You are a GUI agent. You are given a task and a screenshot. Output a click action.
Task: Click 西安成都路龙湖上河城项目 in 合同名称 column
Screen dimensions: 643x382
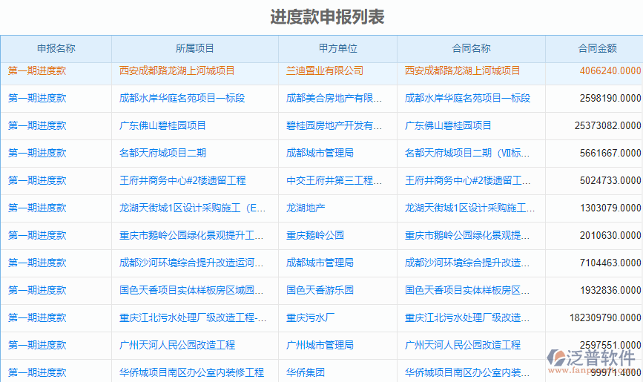coord(462,70)
